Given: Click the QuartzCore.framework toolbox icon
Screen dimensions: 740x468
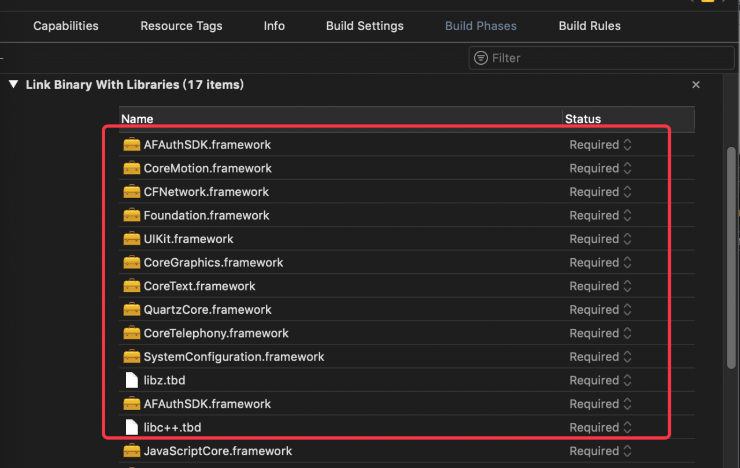Looking at the screenshot, I should coord(132,310).
